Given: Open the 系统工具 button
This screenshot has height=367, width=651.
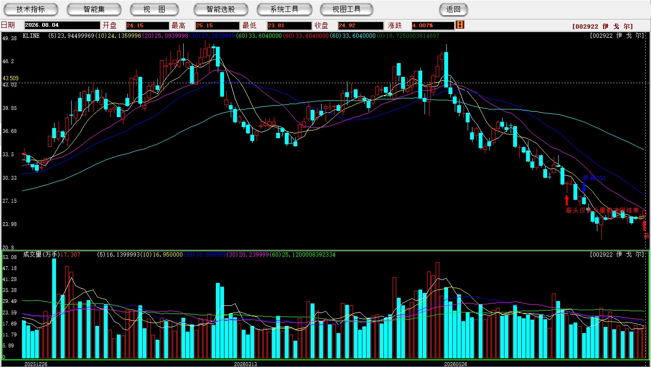Looking at the screenshot, I should tap(284, 9).
